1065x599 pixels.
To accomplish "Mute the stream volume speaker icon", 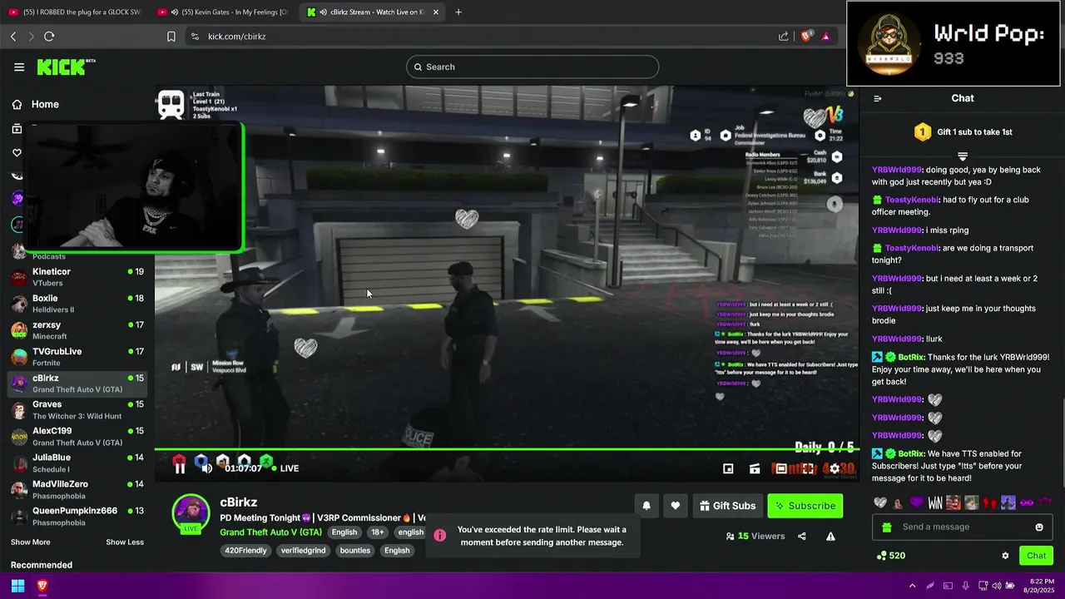I will 206,468.
